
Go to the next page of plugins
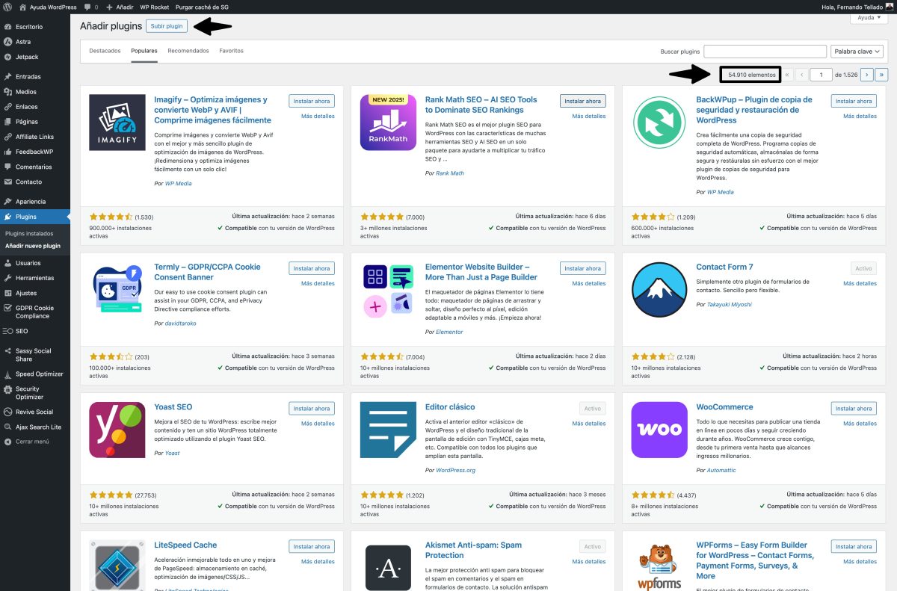coord(866,74)
